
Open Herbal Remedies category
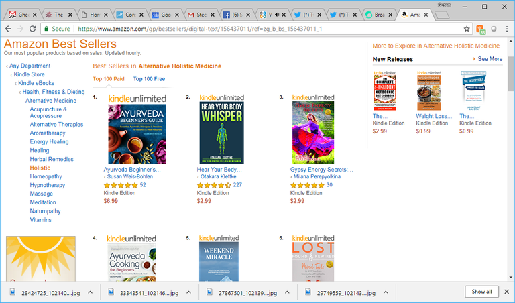52,160
